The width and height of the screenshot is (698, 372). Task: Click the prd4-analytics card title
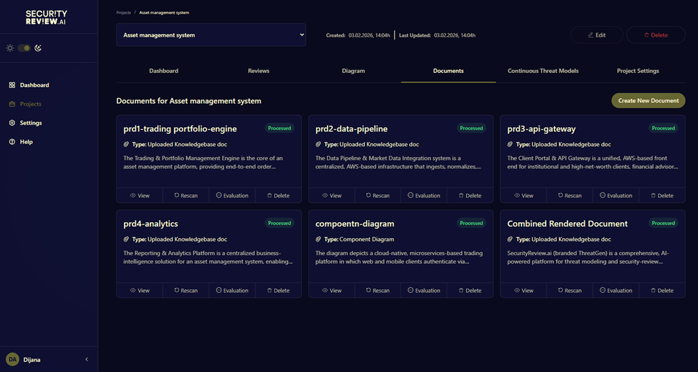[151, 224]
